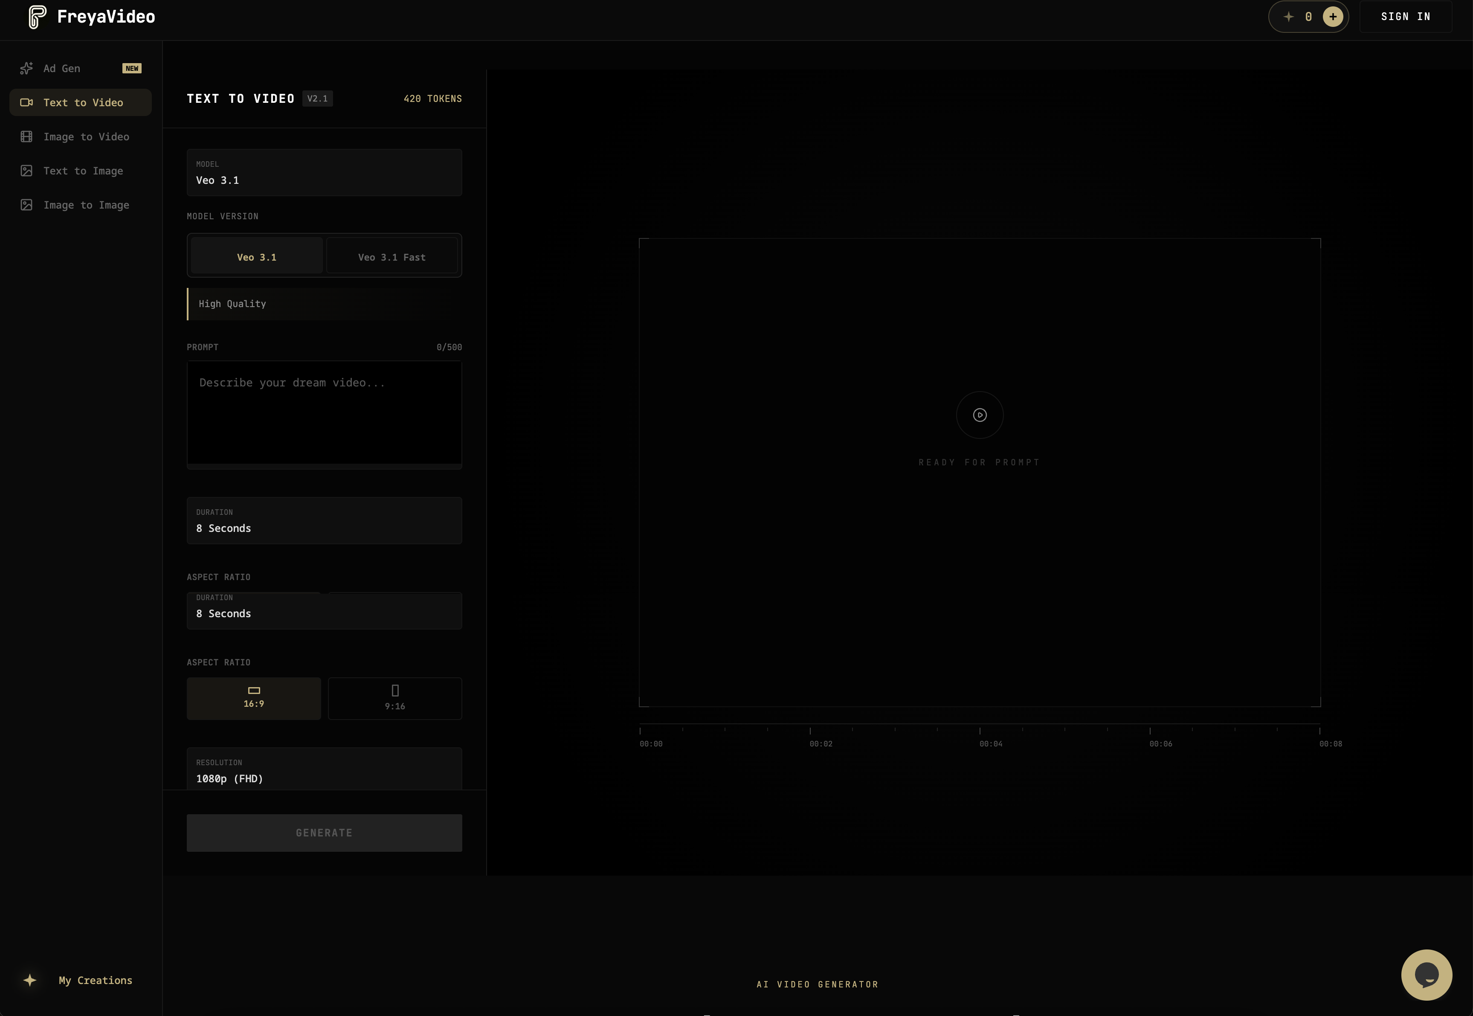1473x1016 pixels.
Task: Click the Sign In button
Action: 1406,17
